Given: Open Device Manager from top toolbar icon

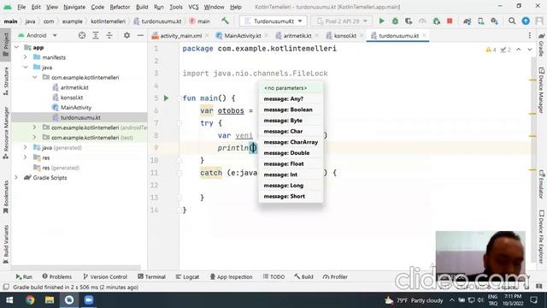Looking at the screenshot, I should pos(481,21).
